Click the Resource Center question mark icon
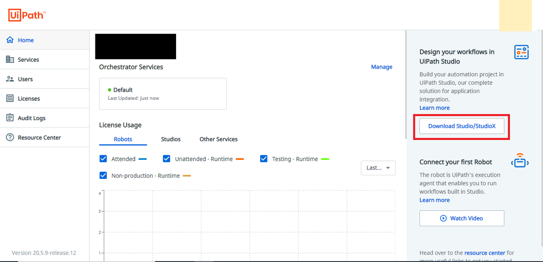This screenshot has height=262, width=543. point(10,137)
